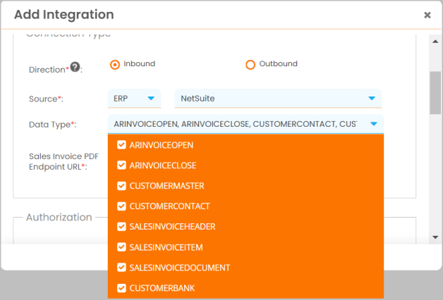
Task: Select the Inbound radio button
Action: (x=115, y=65)
